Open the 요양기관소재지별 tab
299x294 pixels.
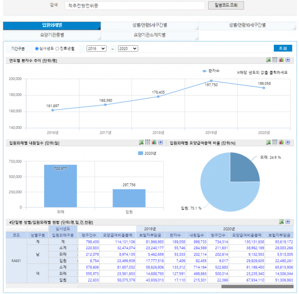(x=149, y=35)
